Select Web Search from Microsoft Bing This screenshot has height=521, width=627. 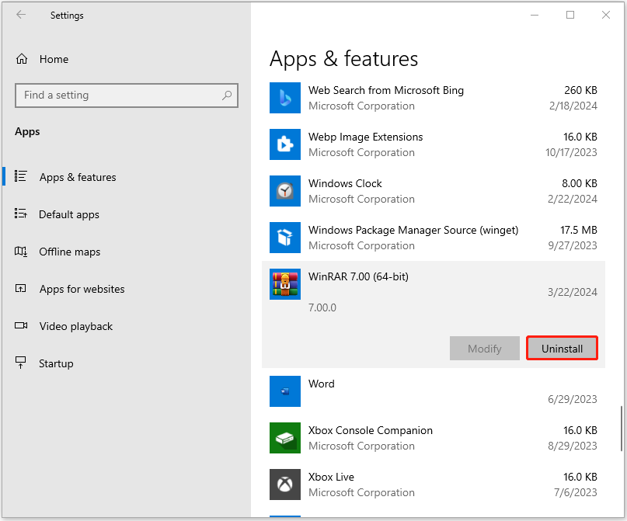tap(433, 98)
